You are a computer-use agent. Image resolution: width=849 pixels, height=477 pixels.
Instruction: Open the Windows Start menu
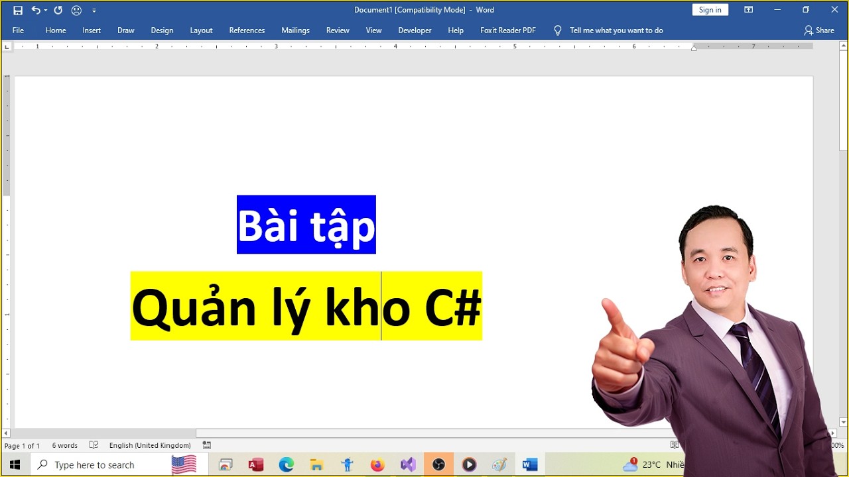(15, 464)
